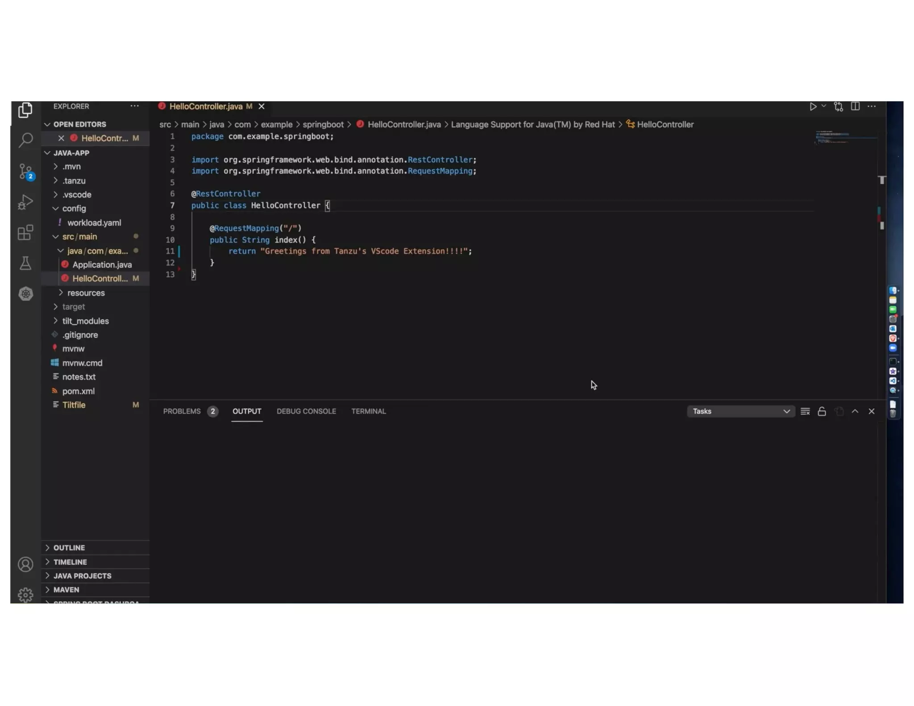The image size is (914, 706).
Task: Open the Testing flask view
Action: pos(25,263)
